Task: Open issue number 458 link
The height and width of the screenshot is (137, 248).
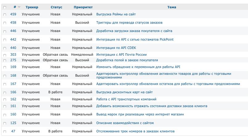Action: [13, 22]
